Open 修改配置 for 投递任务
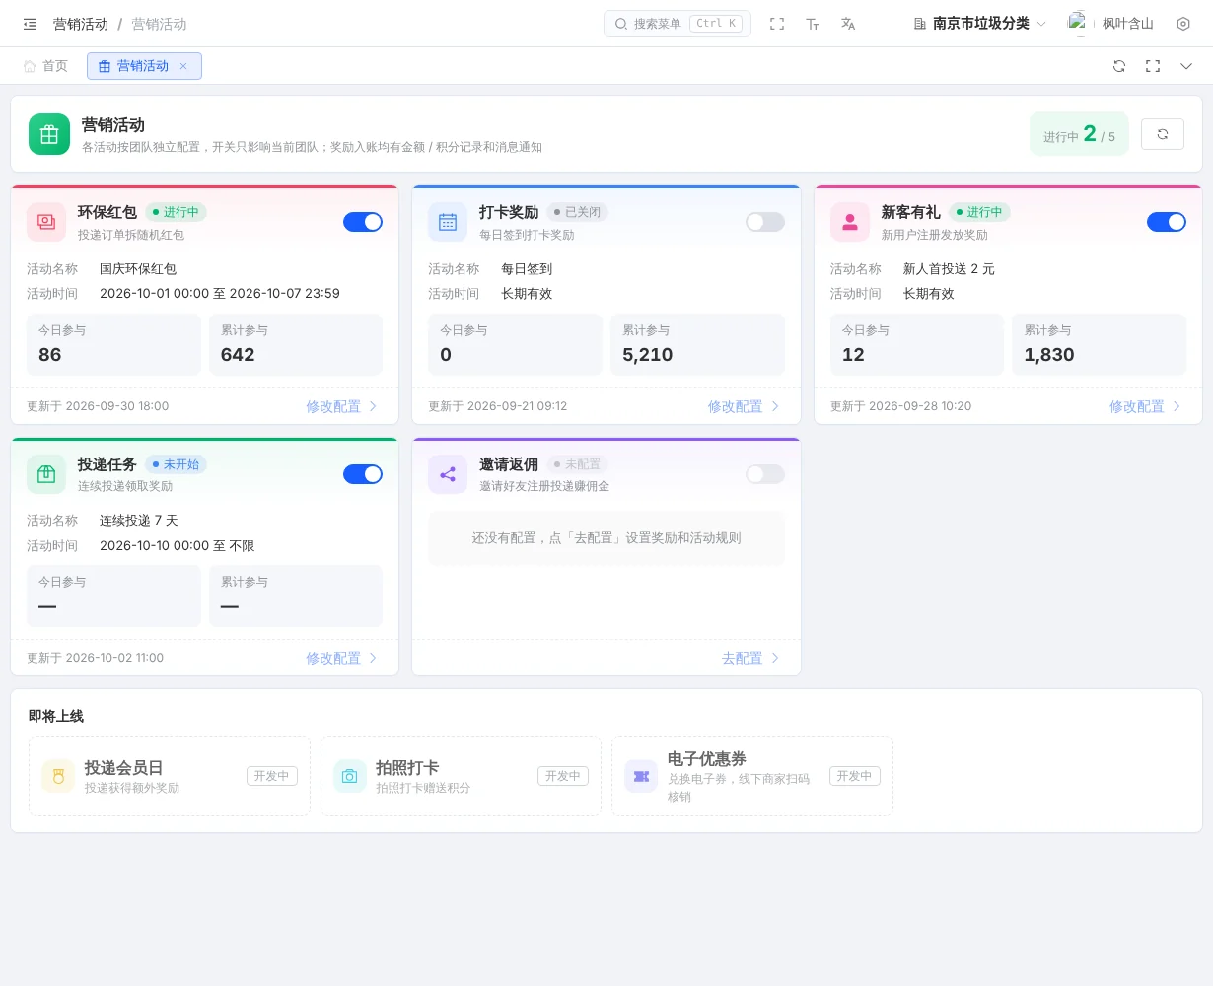The height and width of the screenshot is (986, 1213). point(341,658)
